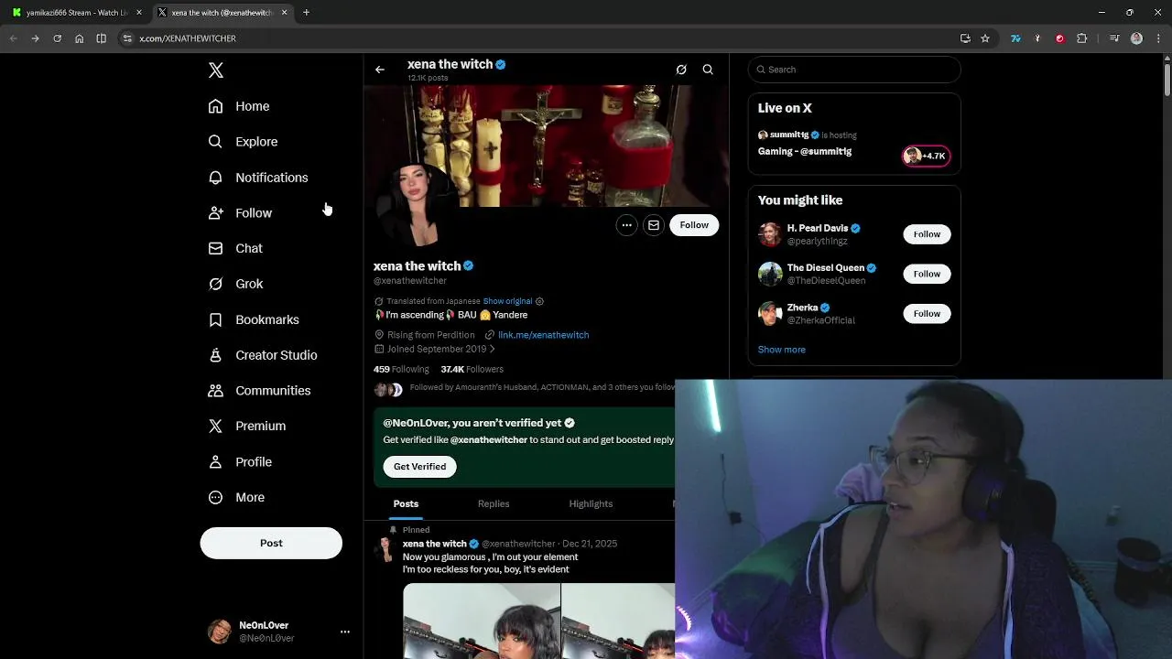Open the link.me/xenathewitch link

coord(543,335)
